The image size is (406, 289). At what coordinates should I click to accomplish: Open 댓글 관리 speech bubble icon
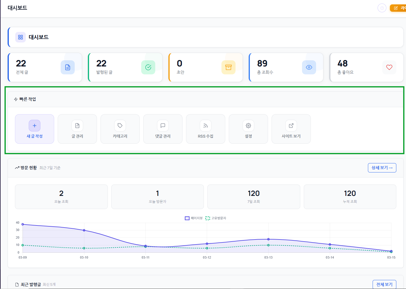pos(163,126)
